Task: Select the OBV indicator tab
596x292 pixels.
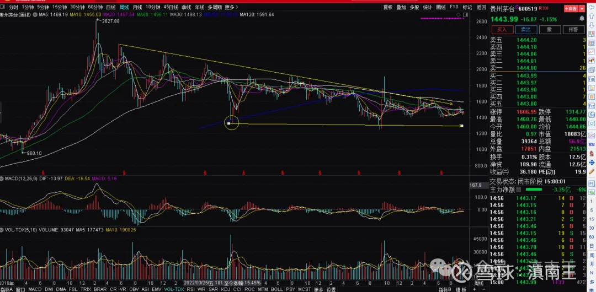Action: (x=135, y=289)
